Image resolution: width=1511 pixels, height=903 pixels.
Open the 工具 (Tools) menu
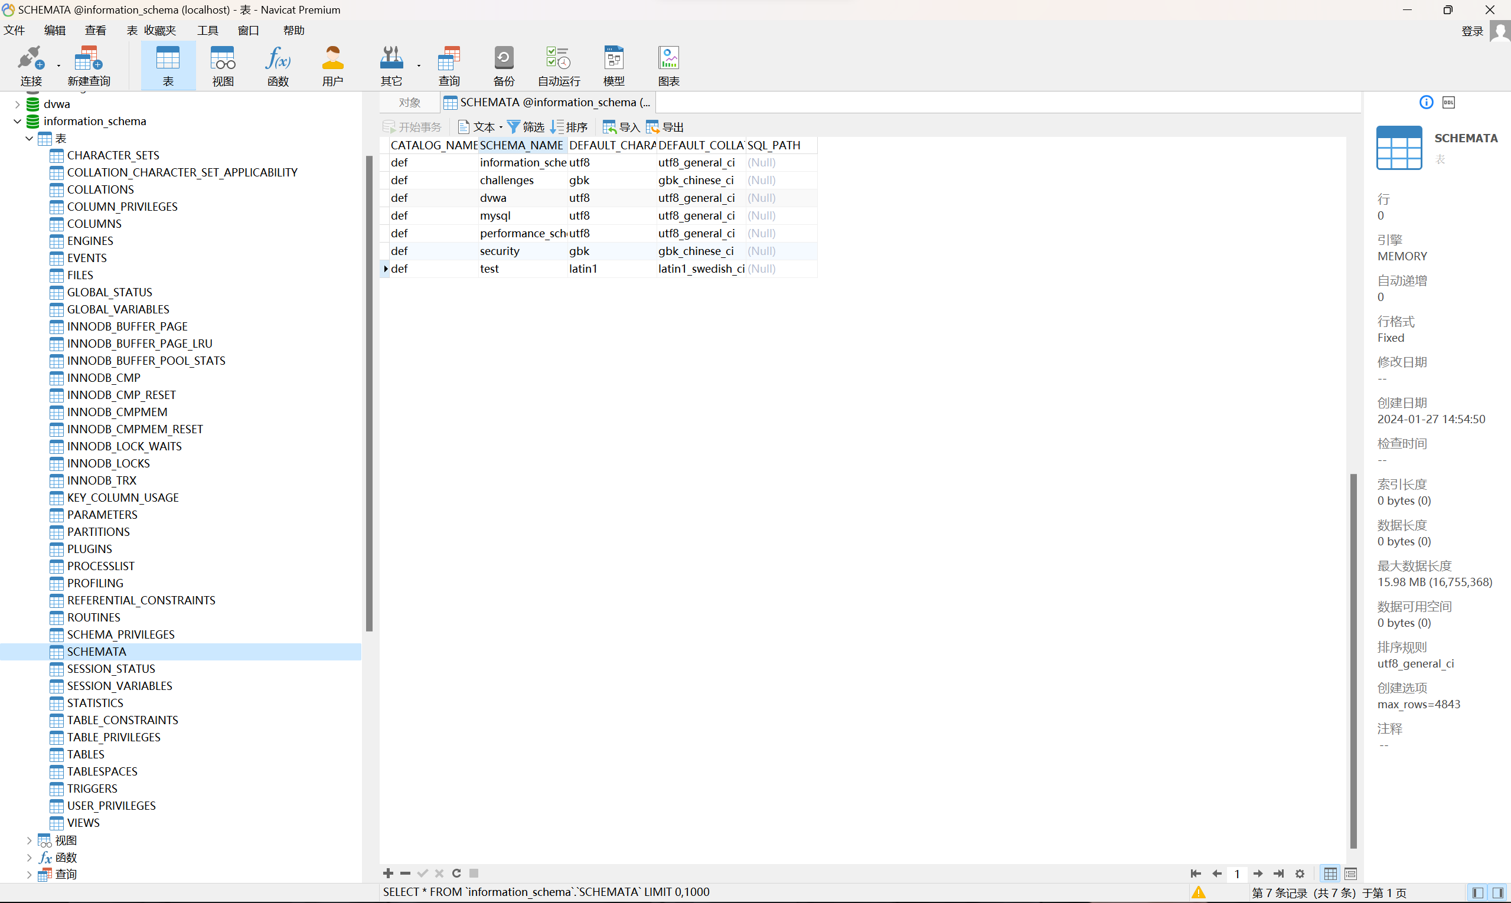(207, 31)
